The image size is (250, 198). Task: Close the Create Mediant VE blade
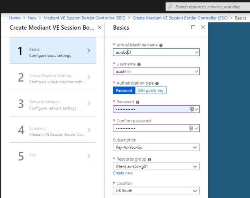point(100,27)
